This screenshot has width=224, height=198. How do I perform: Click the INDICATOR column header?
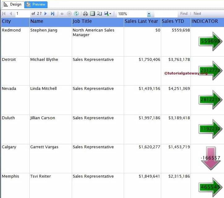(x=207, y=23)
